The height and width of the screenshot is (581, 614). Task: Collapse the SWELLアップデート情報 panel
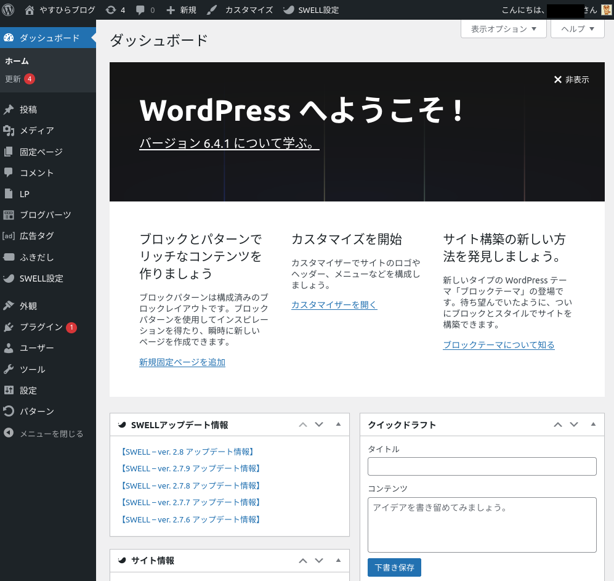[338, 425]
